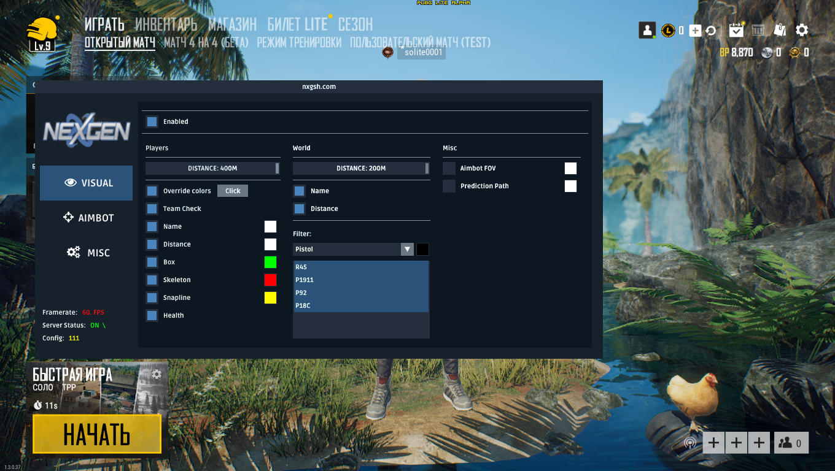Click the helmet level icon Lv.9
Viewport: 835px width, 471px height.
tap(42, 35)
